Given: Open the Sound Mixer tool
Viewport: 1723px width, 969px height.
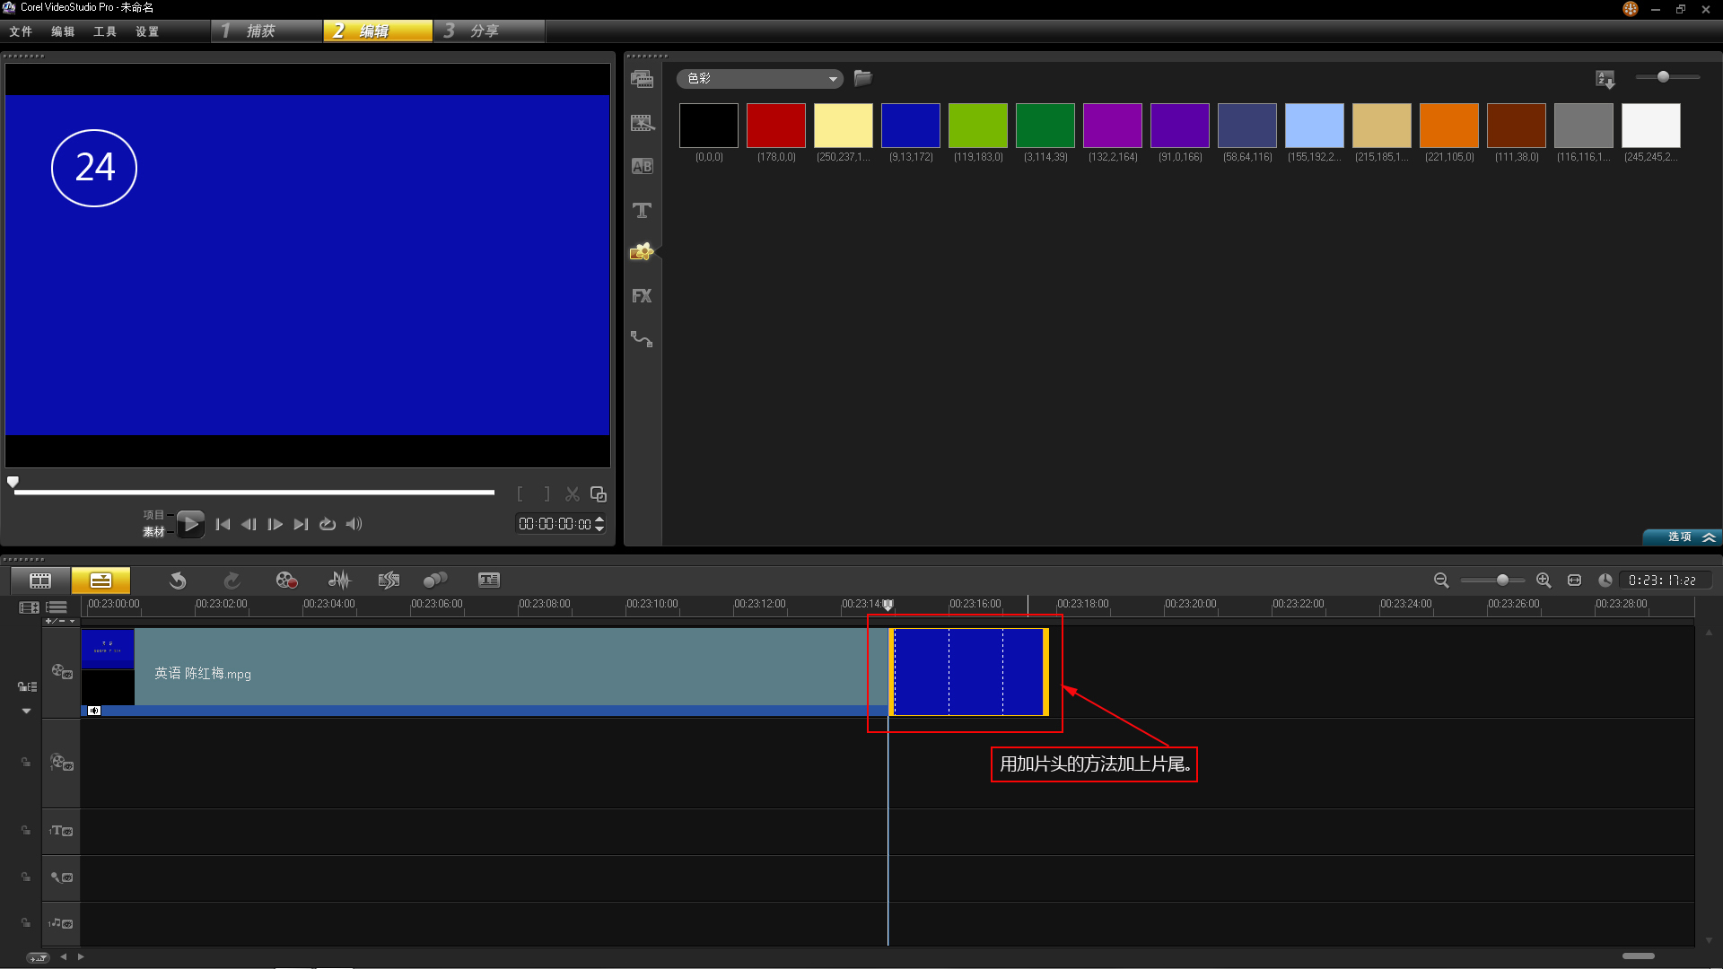Looking at the screenshot, I should click(x=339, y=581).
